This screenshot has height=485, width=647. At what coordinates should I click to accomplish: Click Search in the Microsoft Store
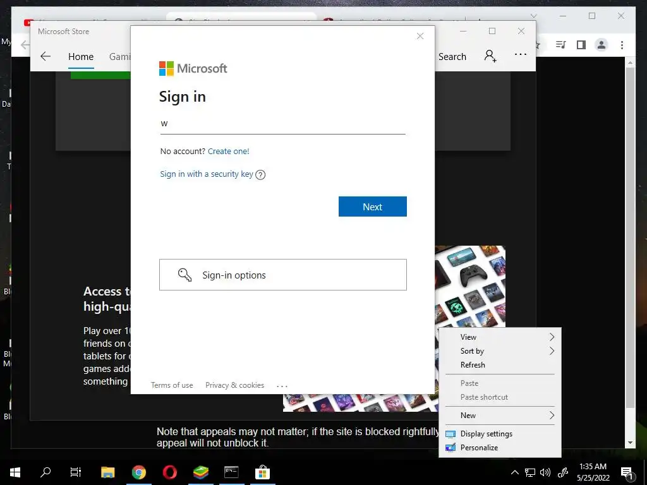(x=452, y=57)
